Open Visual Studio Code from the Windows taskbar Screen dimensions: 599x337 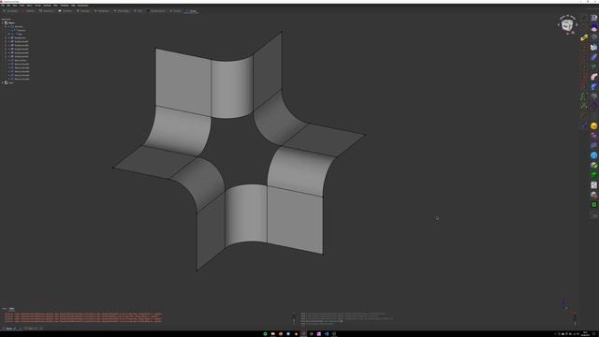pos(327,334)
